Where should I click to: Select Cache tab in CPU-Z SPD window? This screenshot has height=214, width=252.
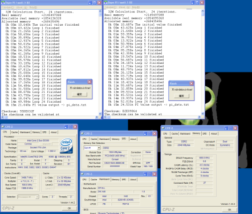(x=94, y=139)
